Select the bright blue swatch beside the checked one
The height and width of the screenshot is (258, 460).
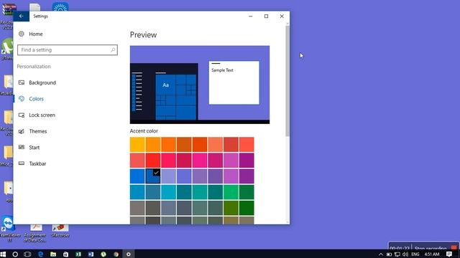137,176
